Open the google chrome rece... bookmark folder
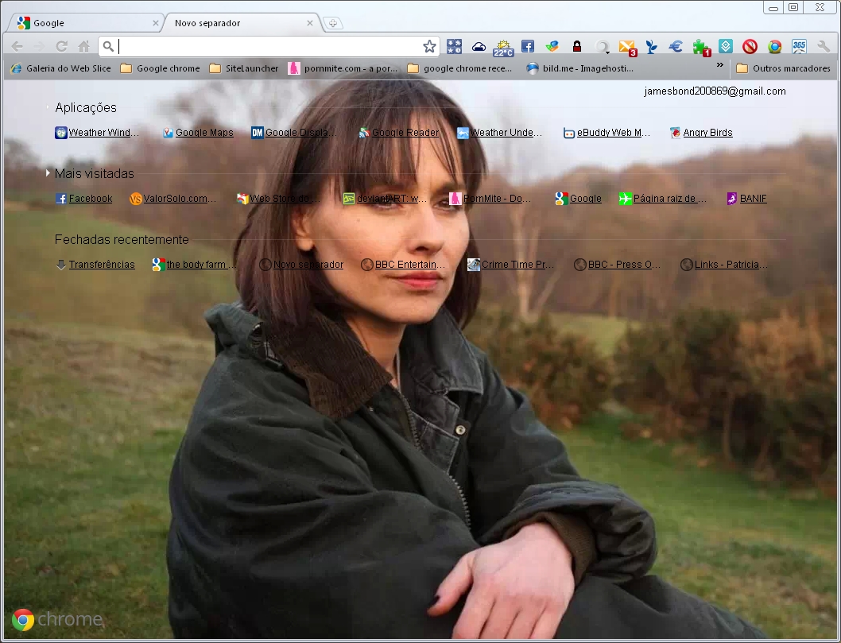This screenshot has height=643, width=841. (x=460, y=68)
